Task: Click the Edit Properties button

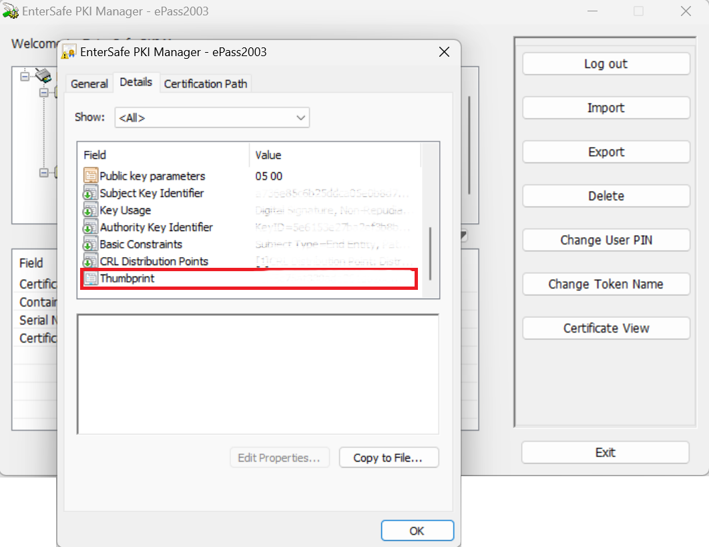Action: click(x=280, y=458)
